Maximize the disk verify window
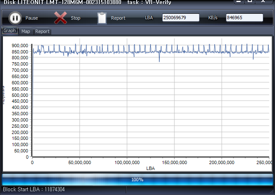The width and height of the screenshot is (275, 195). point(250,2)
